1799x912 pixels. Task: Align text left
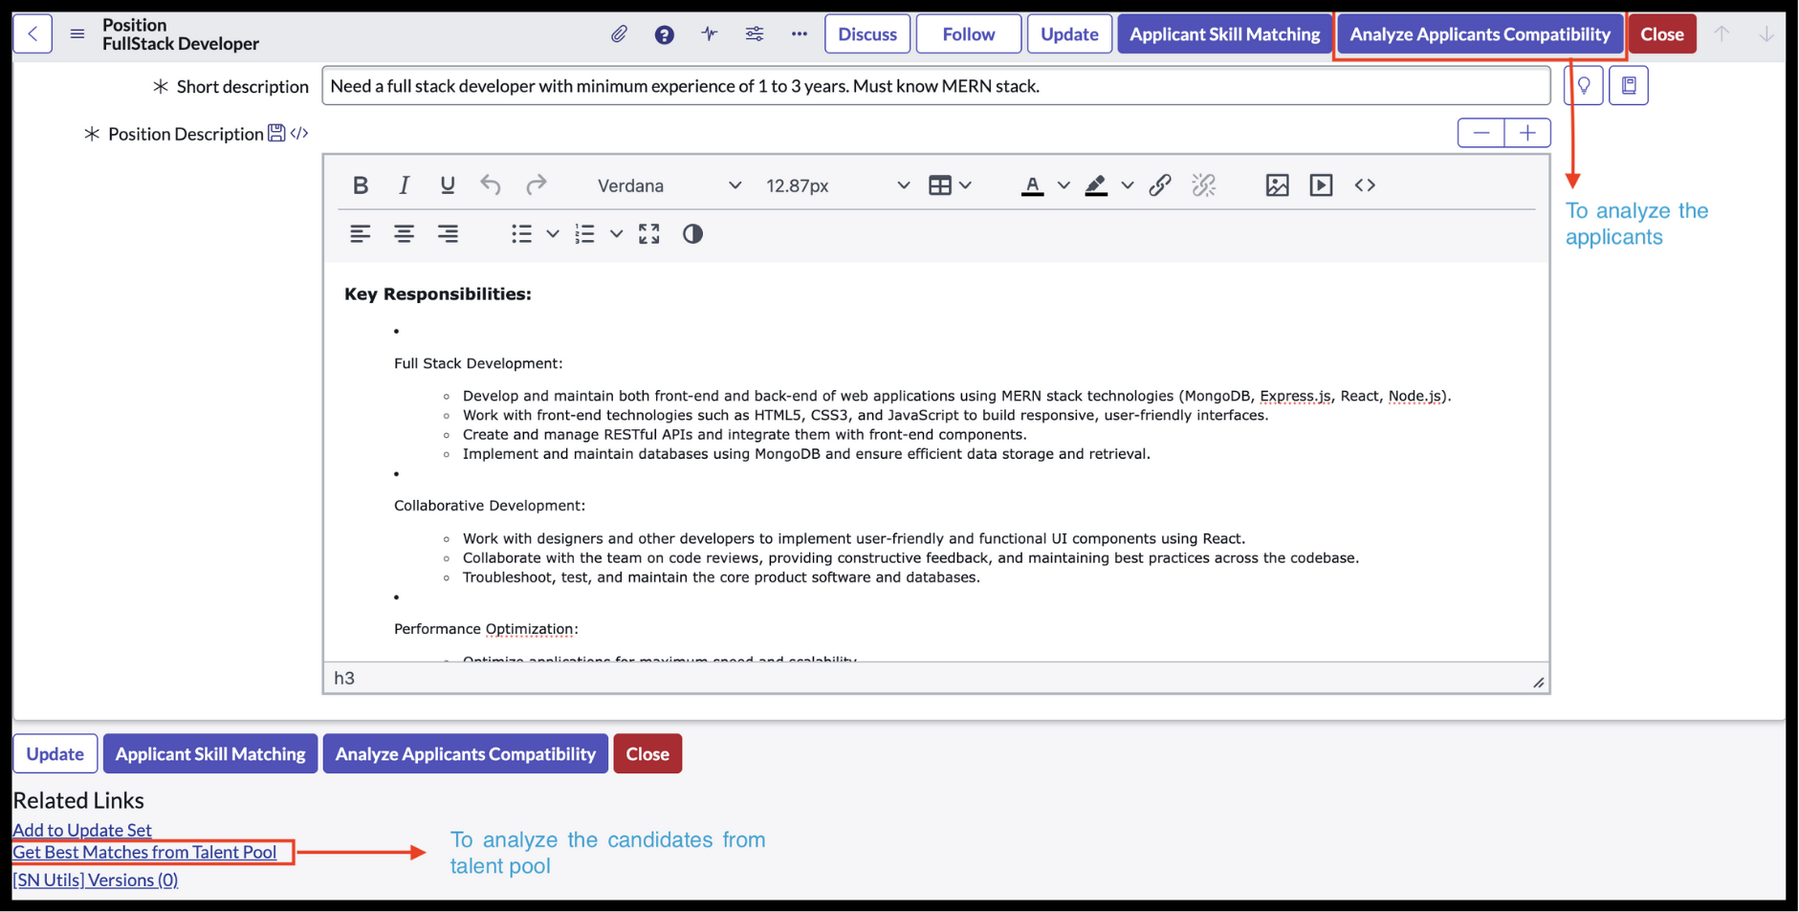click(361, 234)
